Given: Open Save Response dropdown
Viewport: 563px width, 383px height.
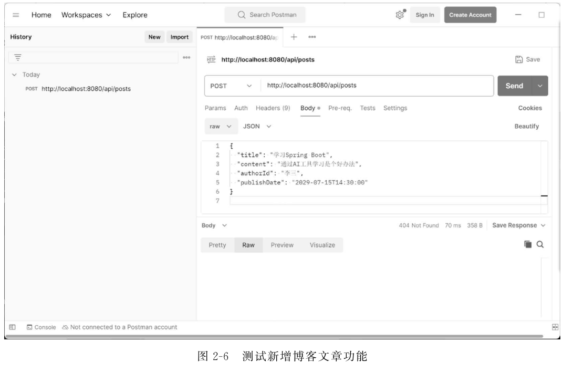Looking at the screenshot, I should pyautogui.click(x=518, y=225).
